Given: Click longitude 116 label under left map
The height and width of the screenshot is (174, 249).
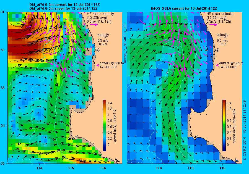Looking at the screenshot, I should 103,168.
